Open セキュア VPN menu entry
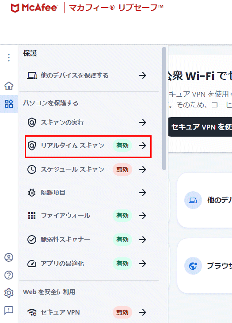The width and height of the screenshot is (232, 323). (x=88, y=312)
